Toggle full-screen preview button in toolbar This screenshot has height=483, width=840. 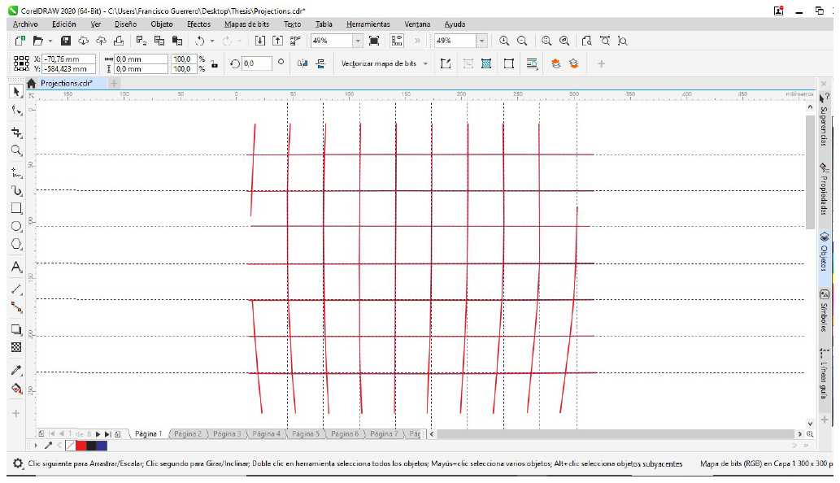[x=374, y=41]
